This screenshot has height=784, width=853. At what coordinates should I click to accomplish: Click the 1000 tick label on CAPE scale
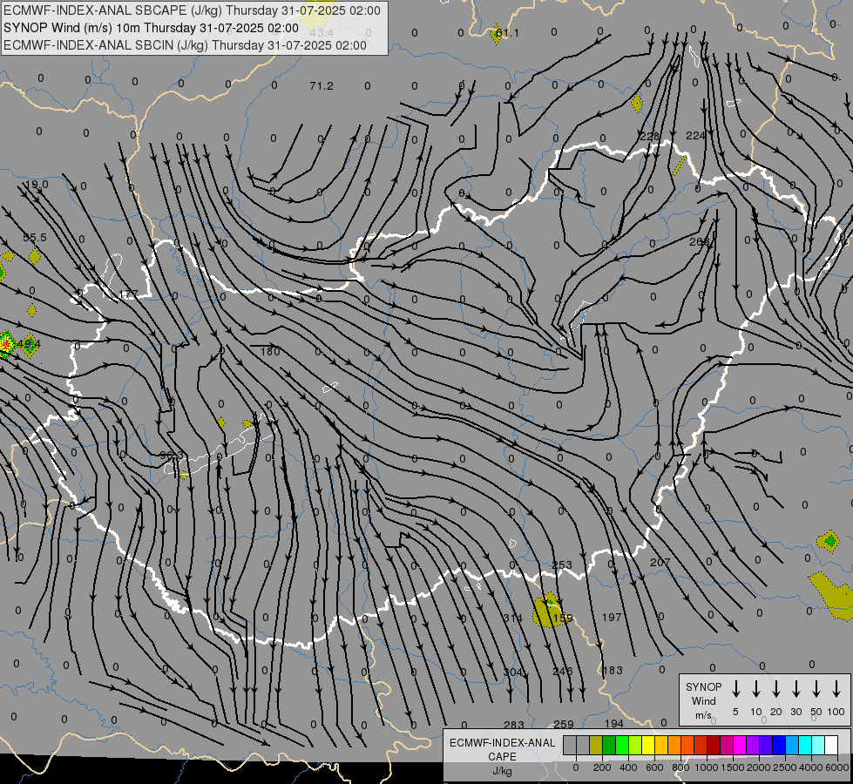tap(706, 767)
